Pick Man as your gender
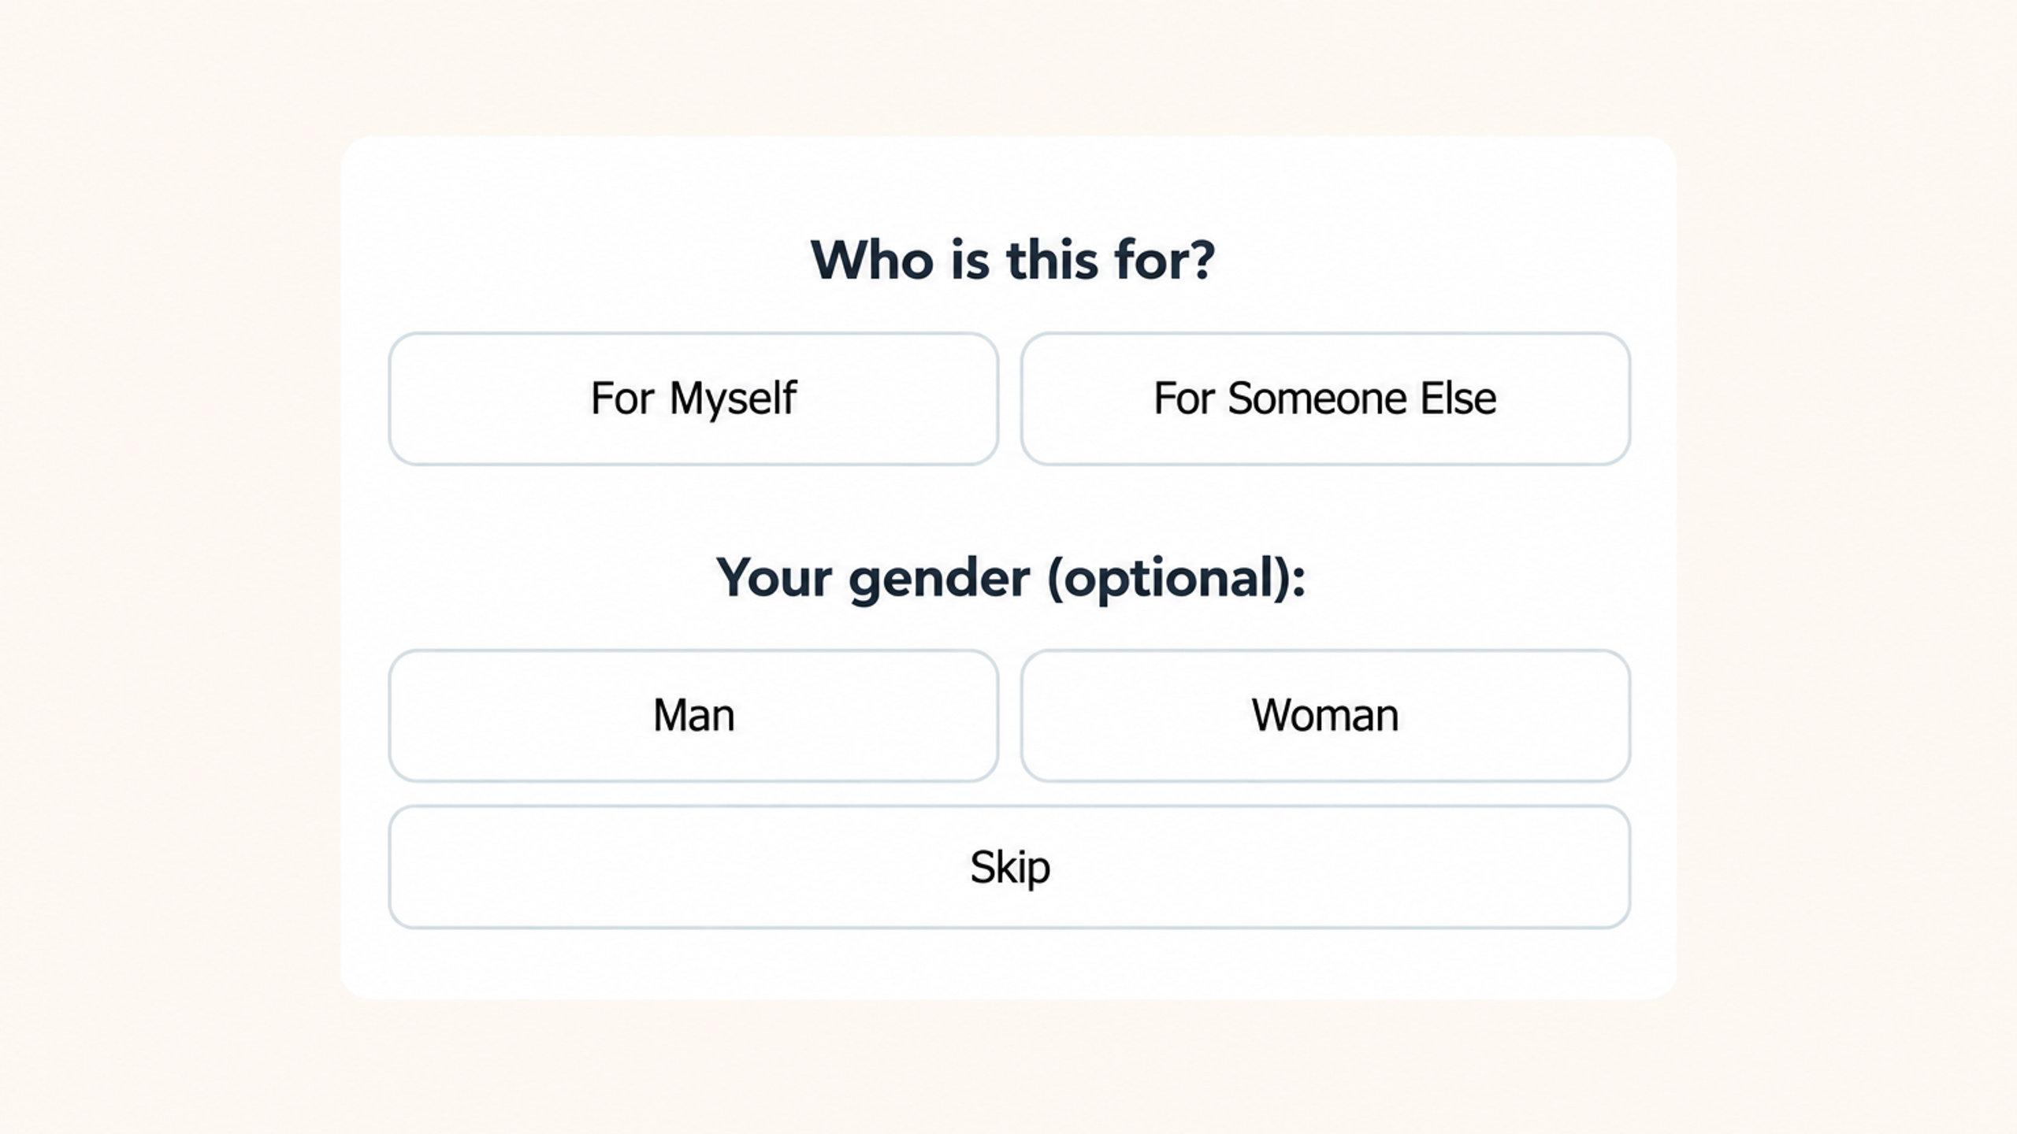 coord(693,716)
